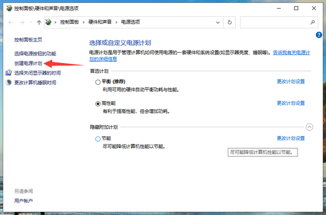326x215 pixels.
Task: Expand the chevron before 控制面板 breadcrumb
Action: tap(55, 22)
